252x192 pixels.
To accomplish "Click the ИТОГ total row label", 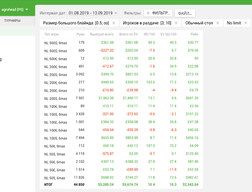I will coord(48,184).
